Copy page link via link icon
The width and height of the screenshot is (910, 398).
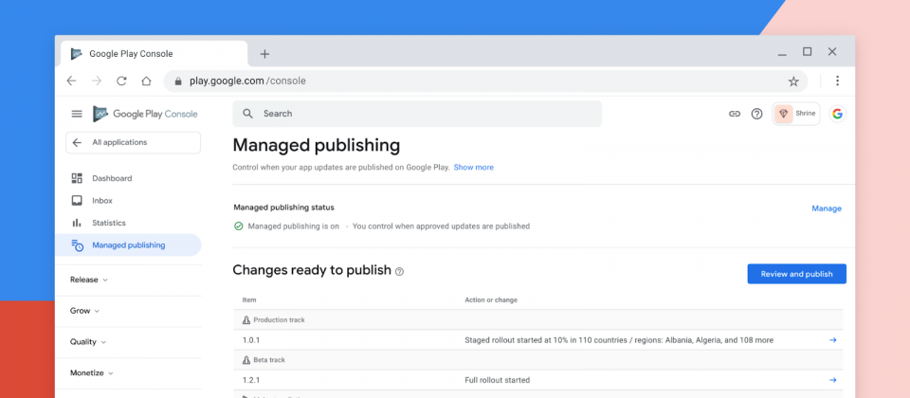click(735, 114)
